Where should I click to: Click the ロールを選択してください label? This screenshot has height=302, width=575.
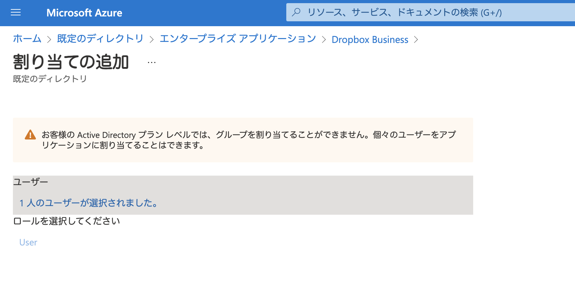click(x=67, y=221)
